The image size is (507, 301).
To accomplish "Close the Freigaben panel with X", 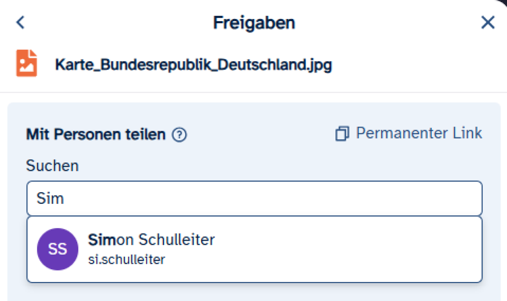I will (x=488, y=22).
